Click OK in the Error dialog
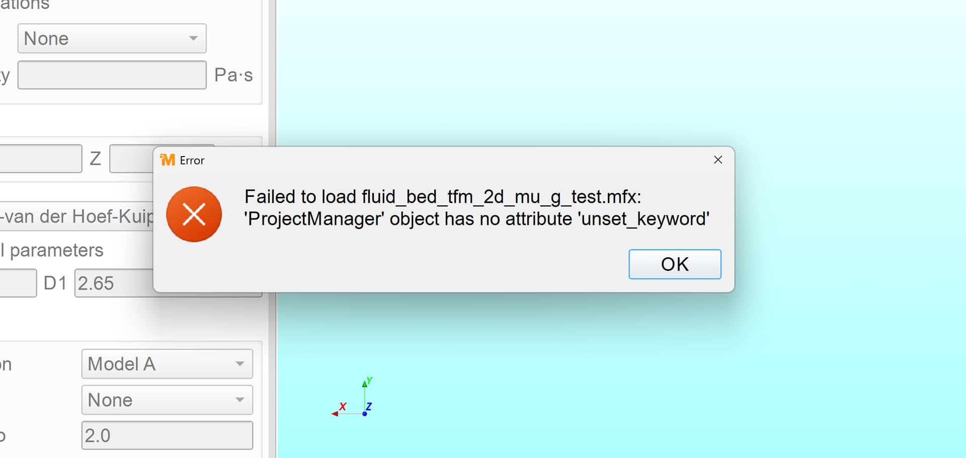Viewport: 966px width, 458px height. (674, 264)
